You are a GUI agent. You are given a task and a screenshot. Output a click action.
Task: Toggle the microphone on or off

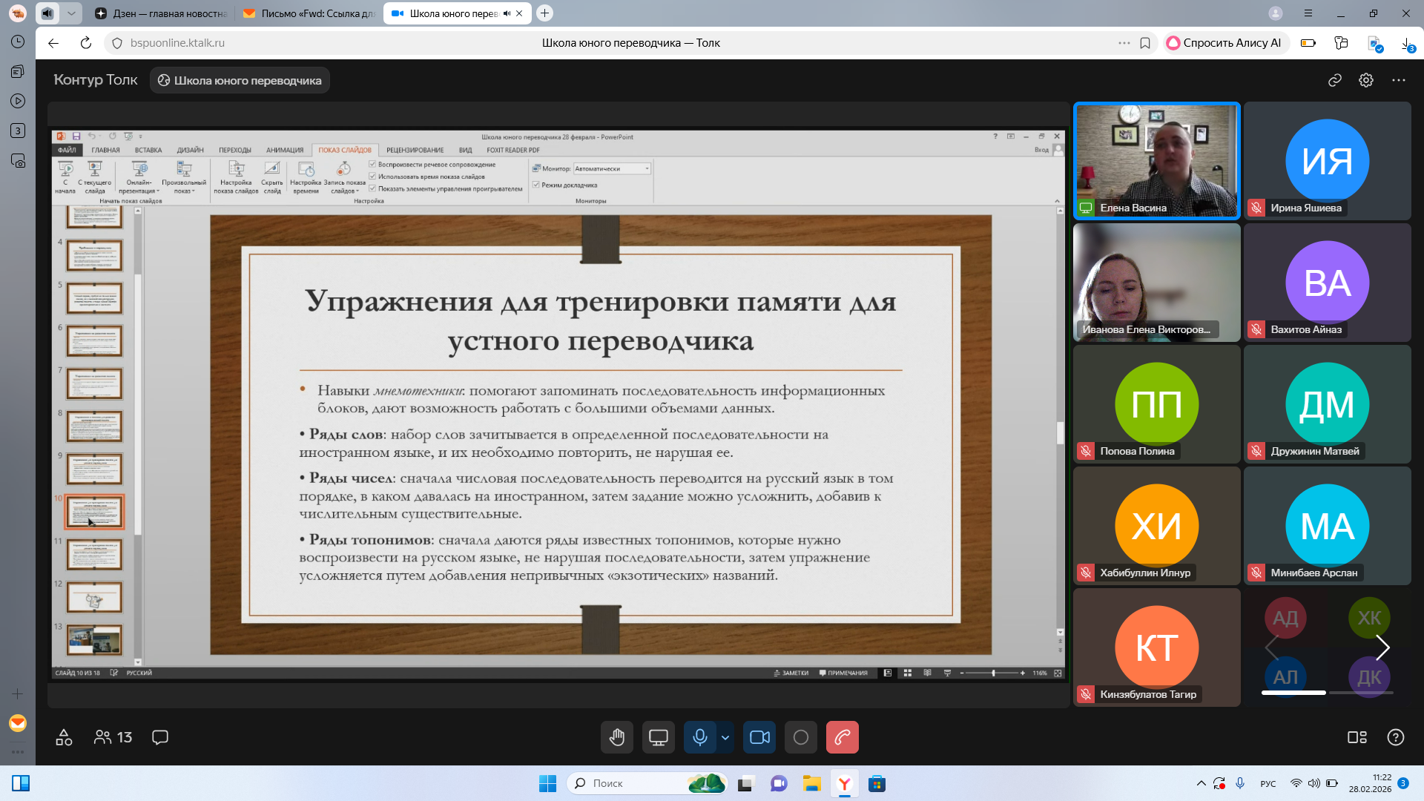[699, 737]
